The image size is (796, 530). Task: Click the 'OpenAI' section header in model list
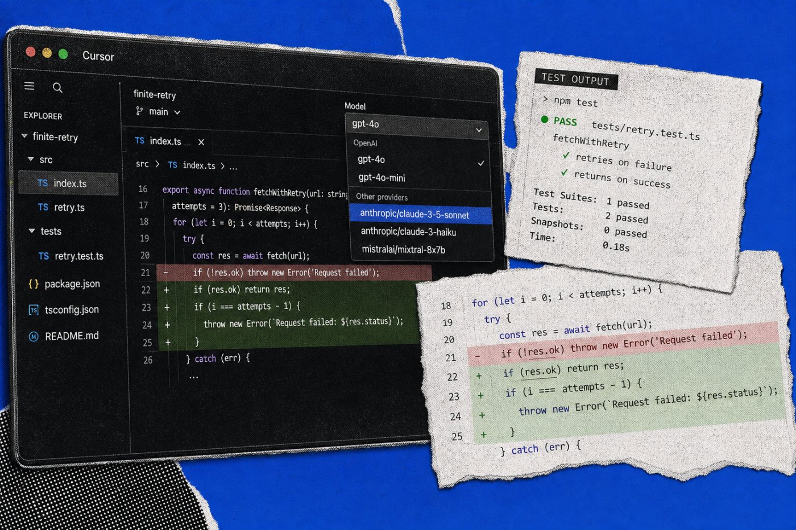[365, 143]
